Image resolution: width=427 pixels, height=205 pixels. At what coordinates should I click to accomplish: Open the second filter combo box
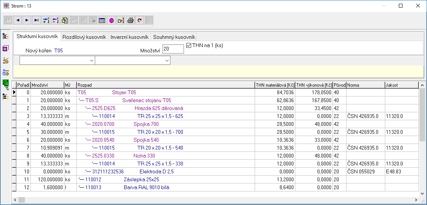pyautogui.click(x=133, y=61)
